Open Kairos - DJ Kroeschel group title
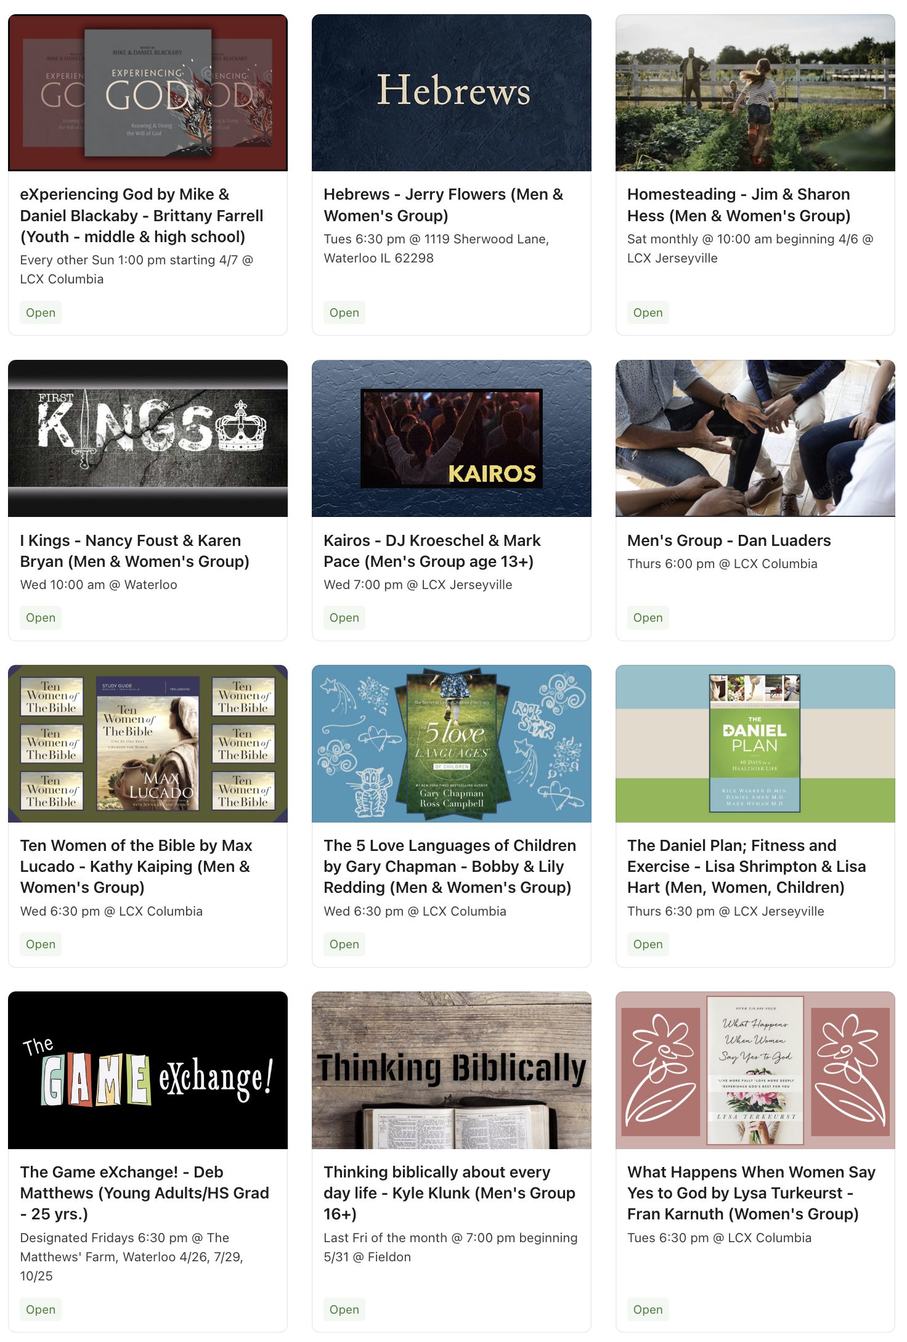907x1342 pixels. point(433,551)
